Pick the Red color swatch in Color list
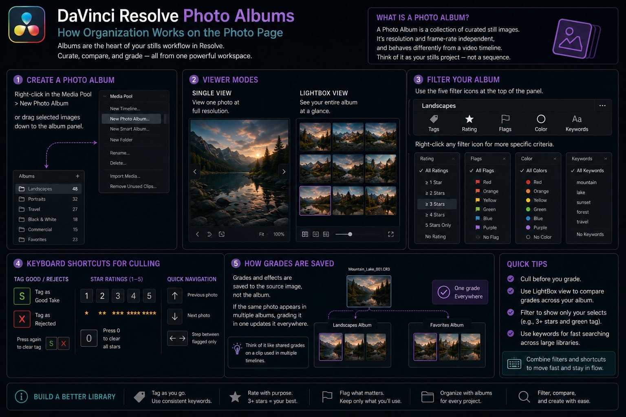 (528, 182)
